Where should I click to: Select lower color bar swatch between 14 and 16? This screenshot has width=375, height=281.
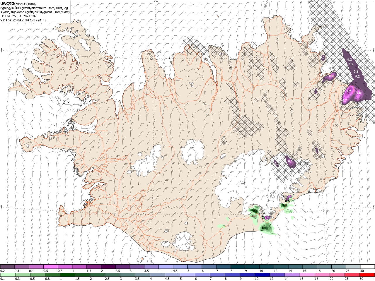coord(292,275)
